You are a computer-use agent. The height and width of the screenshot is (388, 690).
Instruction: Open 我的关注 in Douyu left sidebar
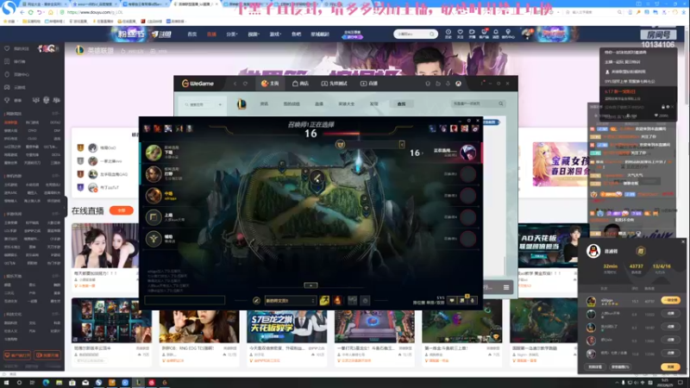pos(21,49)
